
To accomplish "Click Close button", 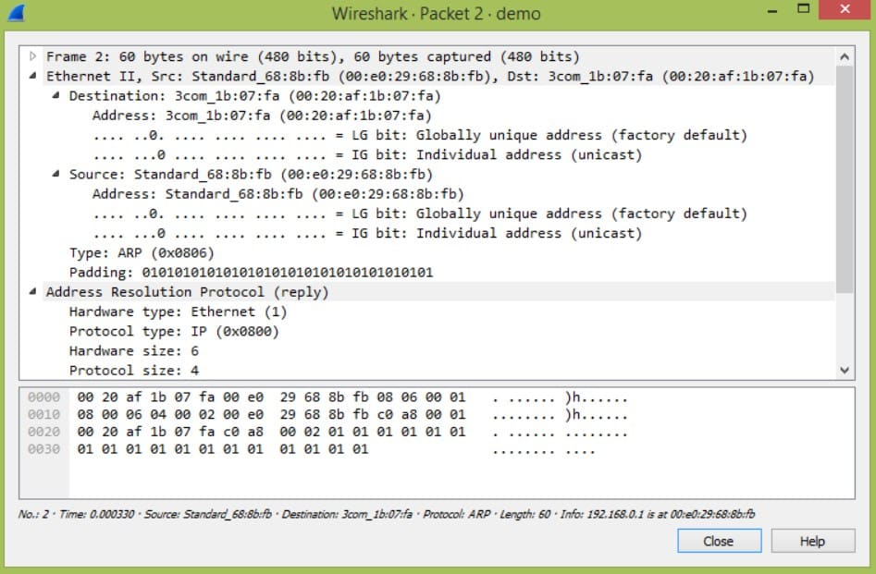I will 719,541.
